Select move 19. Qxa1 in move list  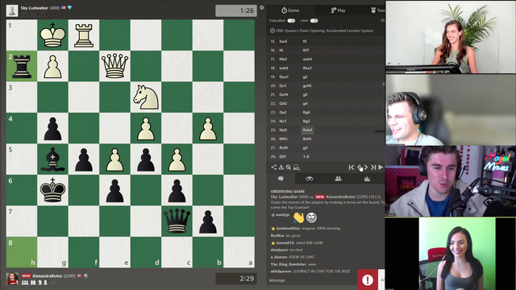click(x=284, y=77)
